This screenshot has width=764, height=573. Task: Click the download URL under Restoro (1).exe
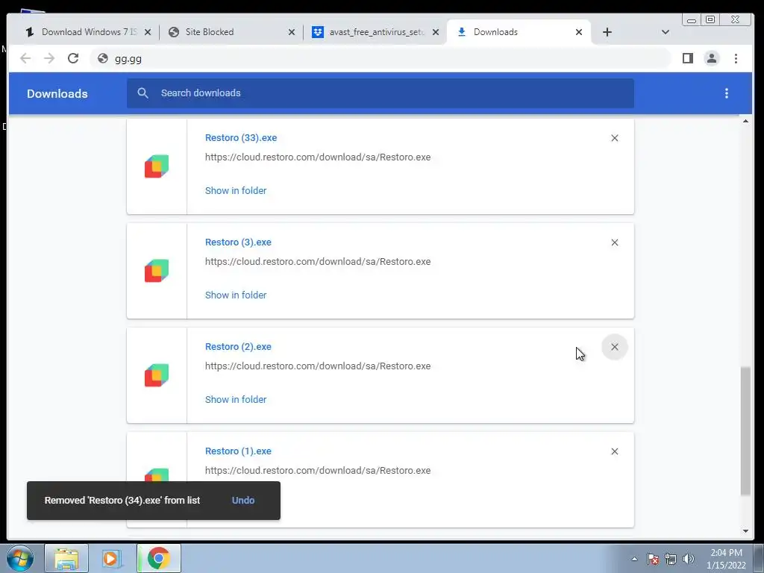[318, 471]
